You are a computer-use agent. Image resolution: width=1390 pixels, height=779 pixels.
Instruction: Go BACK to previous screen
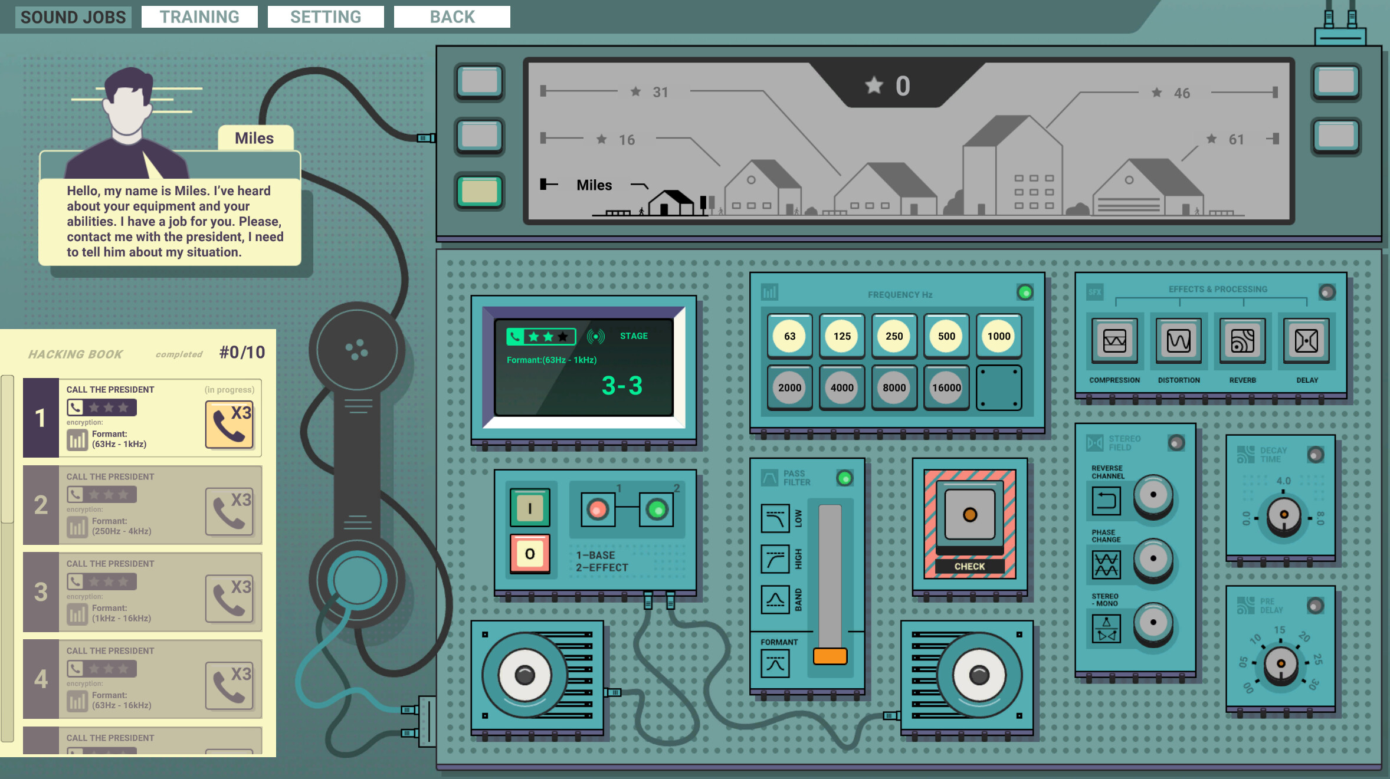tap(452, 17)
